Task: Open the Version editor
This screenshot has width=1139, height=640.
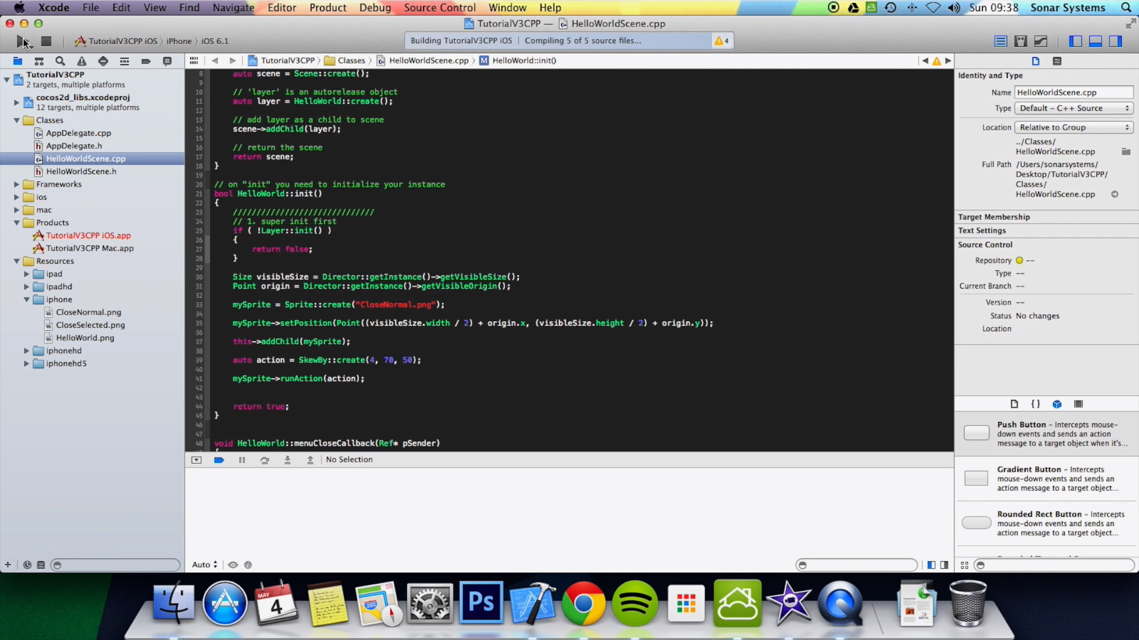Action: coord(1040,41)
